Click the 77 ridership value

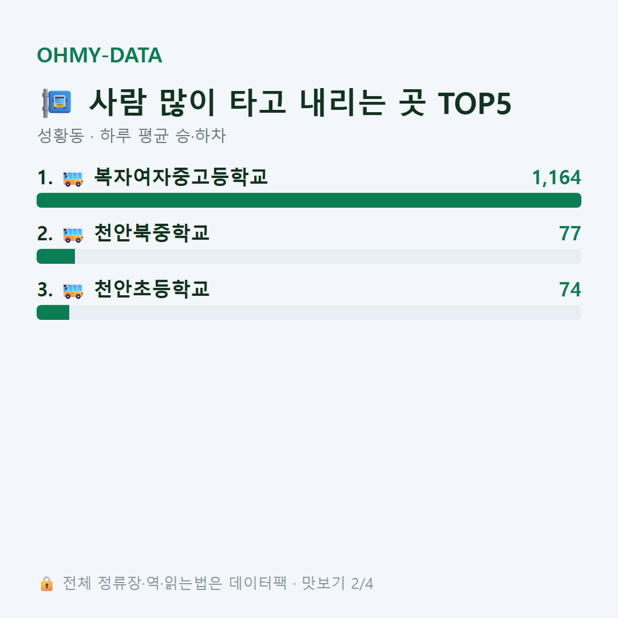tap(570, 234)
